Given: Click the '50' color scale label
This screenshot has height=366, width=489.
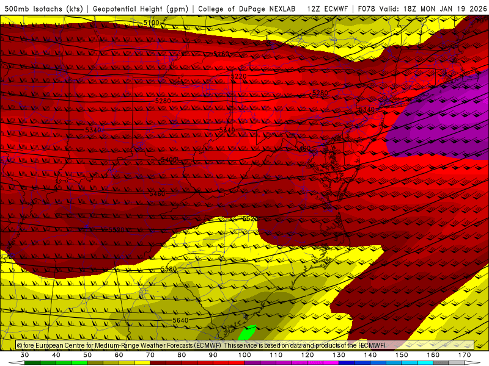Looking at the screenshot, I should point(87,355).
